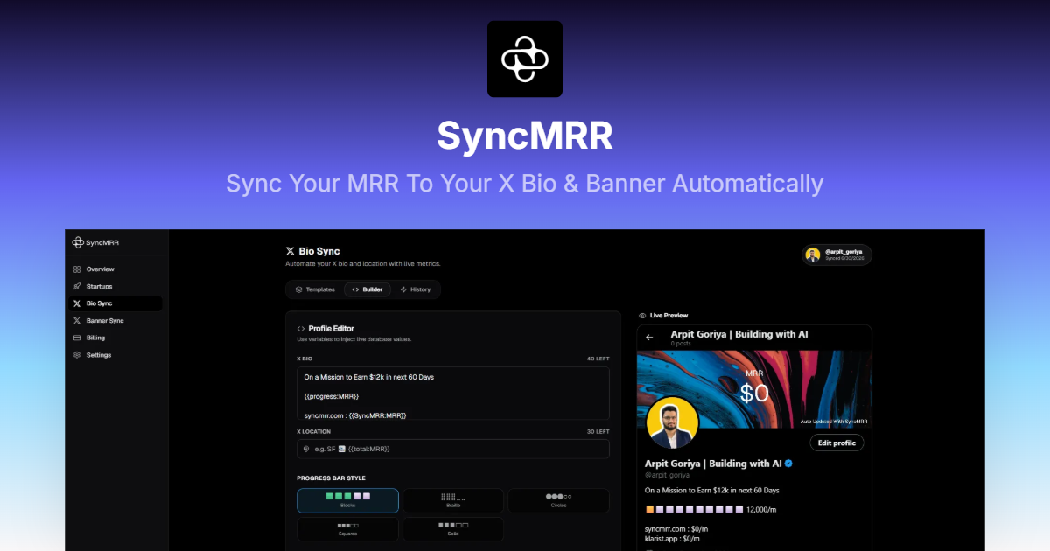Pick the Circles progress bar style
Screen dimensions: 1050x551
point(558,500)
